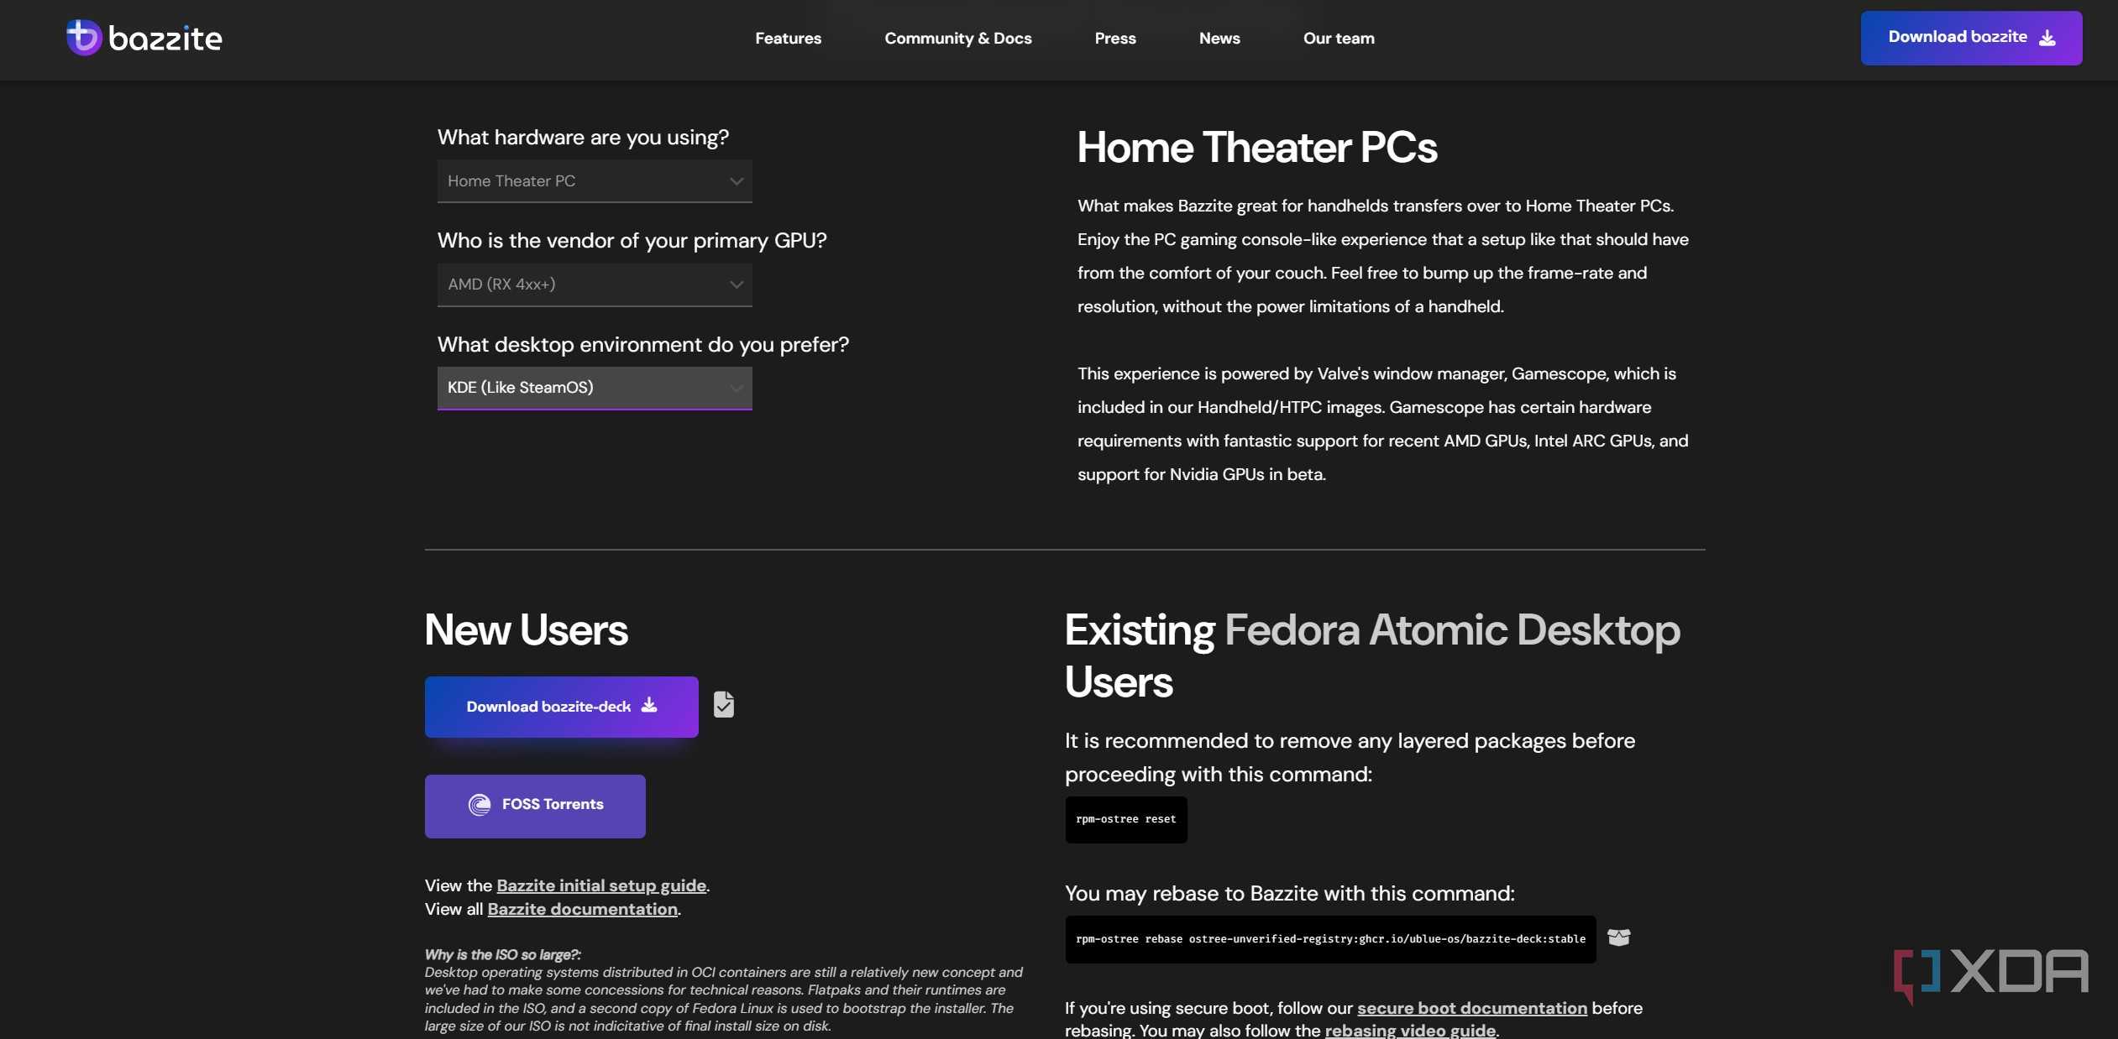Click the rpm-ostree rebase command text
Screen dimensions: 2118x1039
(1330, 939)
